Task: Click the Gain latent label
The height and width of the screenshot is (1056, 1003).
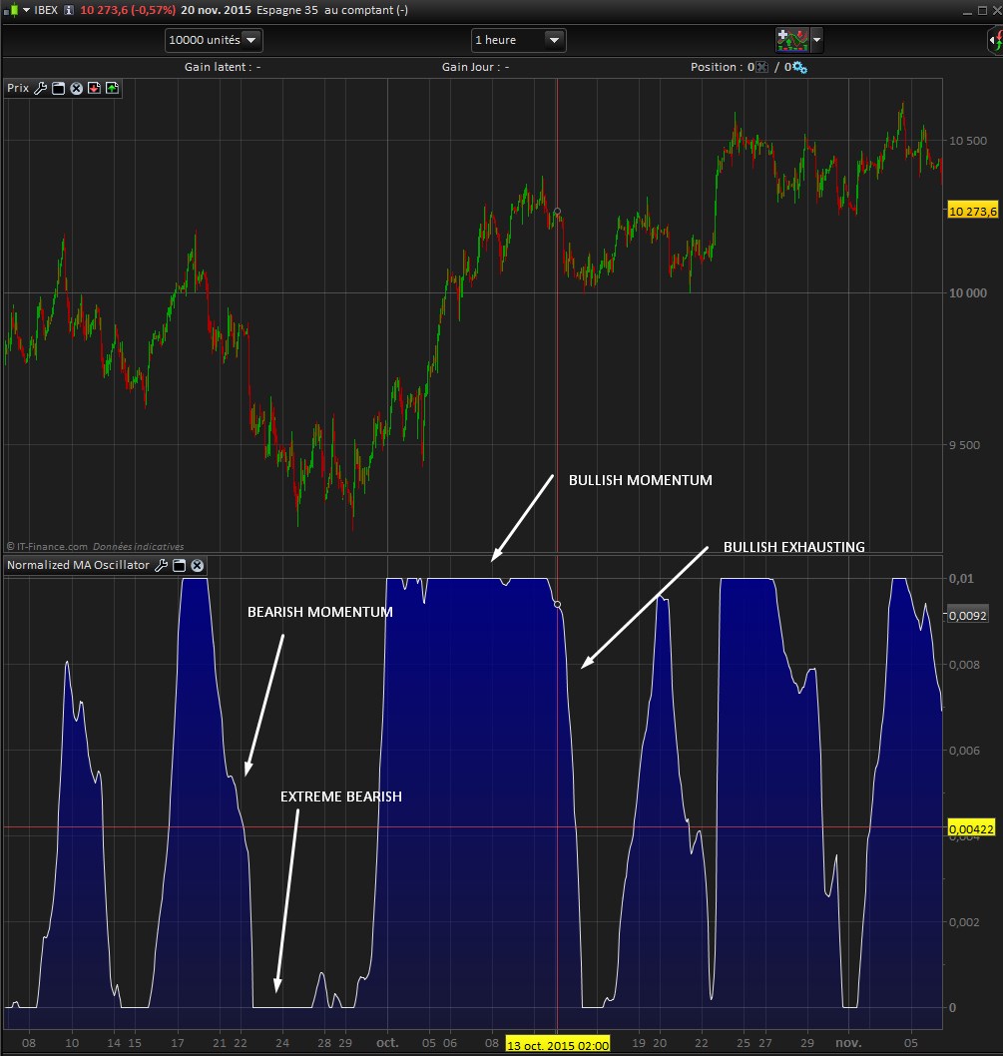Action: (219, 67)
